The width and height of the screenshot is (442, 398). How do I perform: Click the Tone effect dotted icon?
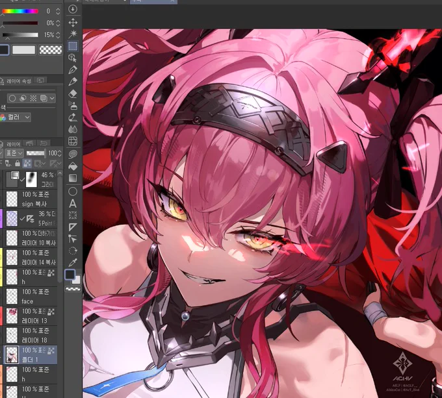tap(33, 98)
